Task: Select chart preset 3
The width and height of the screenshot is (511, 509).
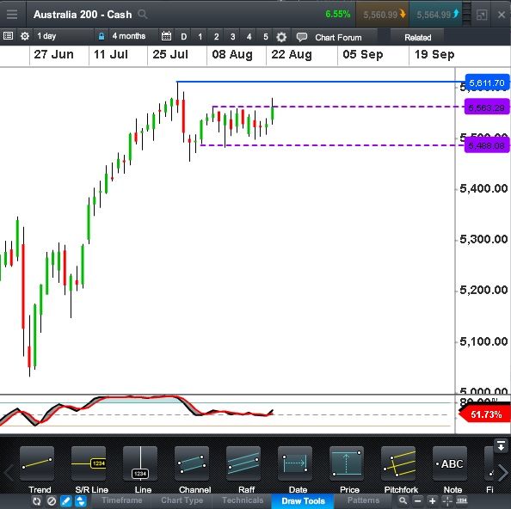Action: point(232,36)
